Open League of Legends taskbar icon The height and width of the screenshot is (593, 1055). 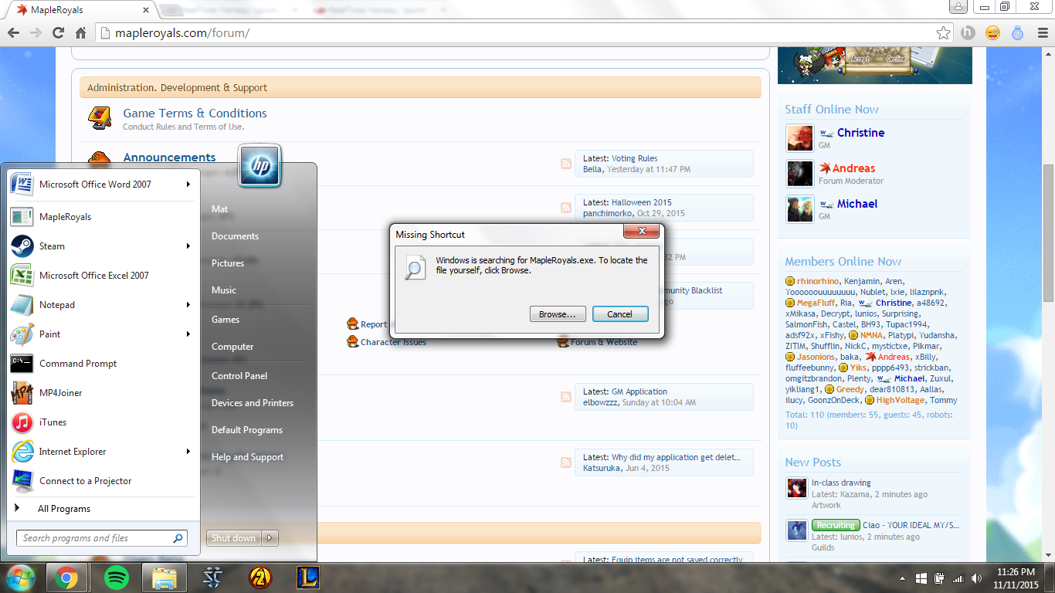pos(308,578)
